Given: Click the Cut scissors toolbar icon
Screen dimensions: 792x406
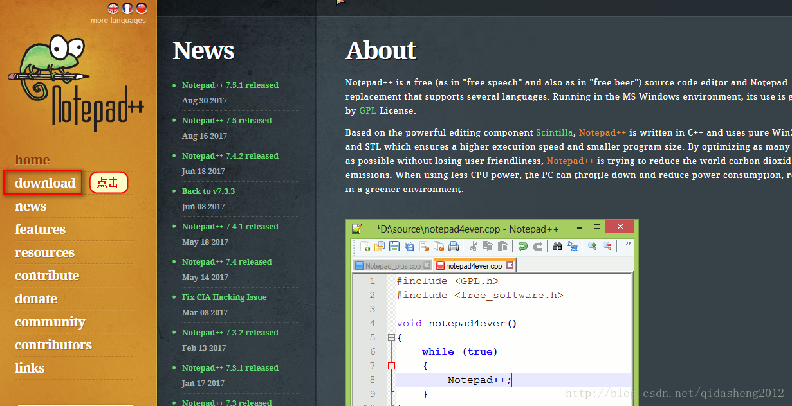Looking at the screenshot, I should pyautogui.click(x=474, y=246).
